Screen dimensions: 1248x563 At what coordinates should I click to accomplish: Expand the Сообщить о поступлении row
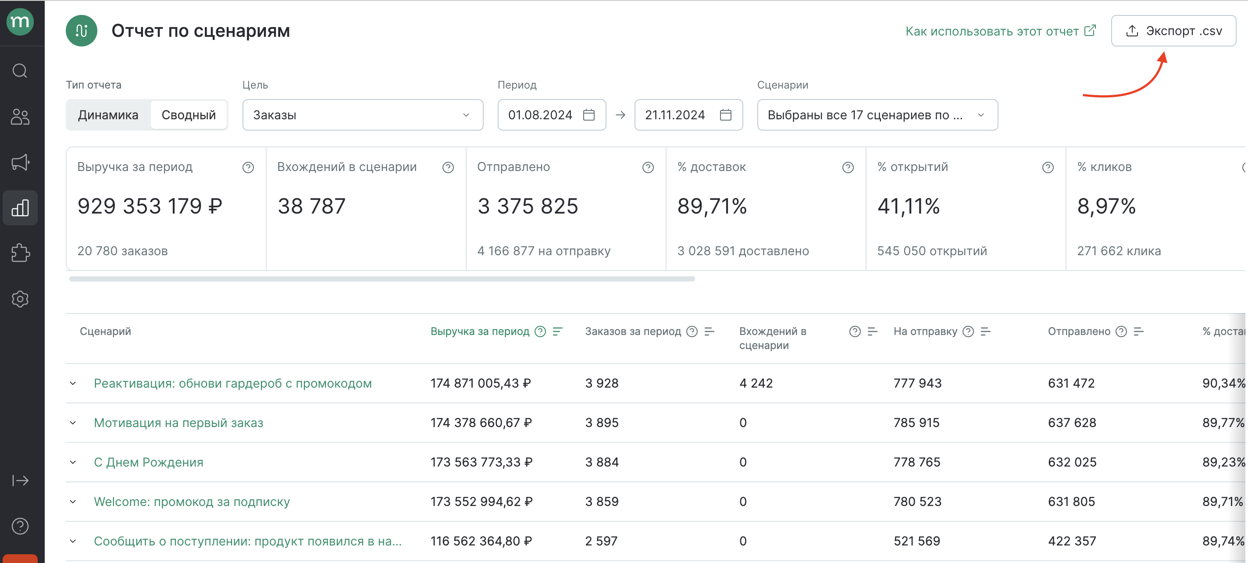pos(73,541)
